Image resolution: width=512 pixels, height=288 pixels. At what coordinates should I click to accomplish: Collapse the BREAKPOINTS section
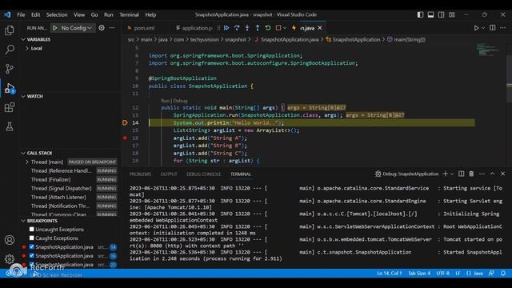click(x=38, y=221)
